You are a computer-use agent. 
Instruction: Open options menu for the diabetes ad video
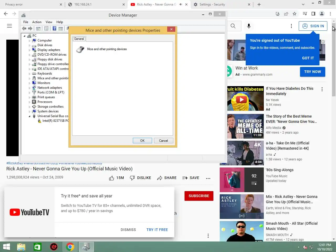tap(322, 89)
